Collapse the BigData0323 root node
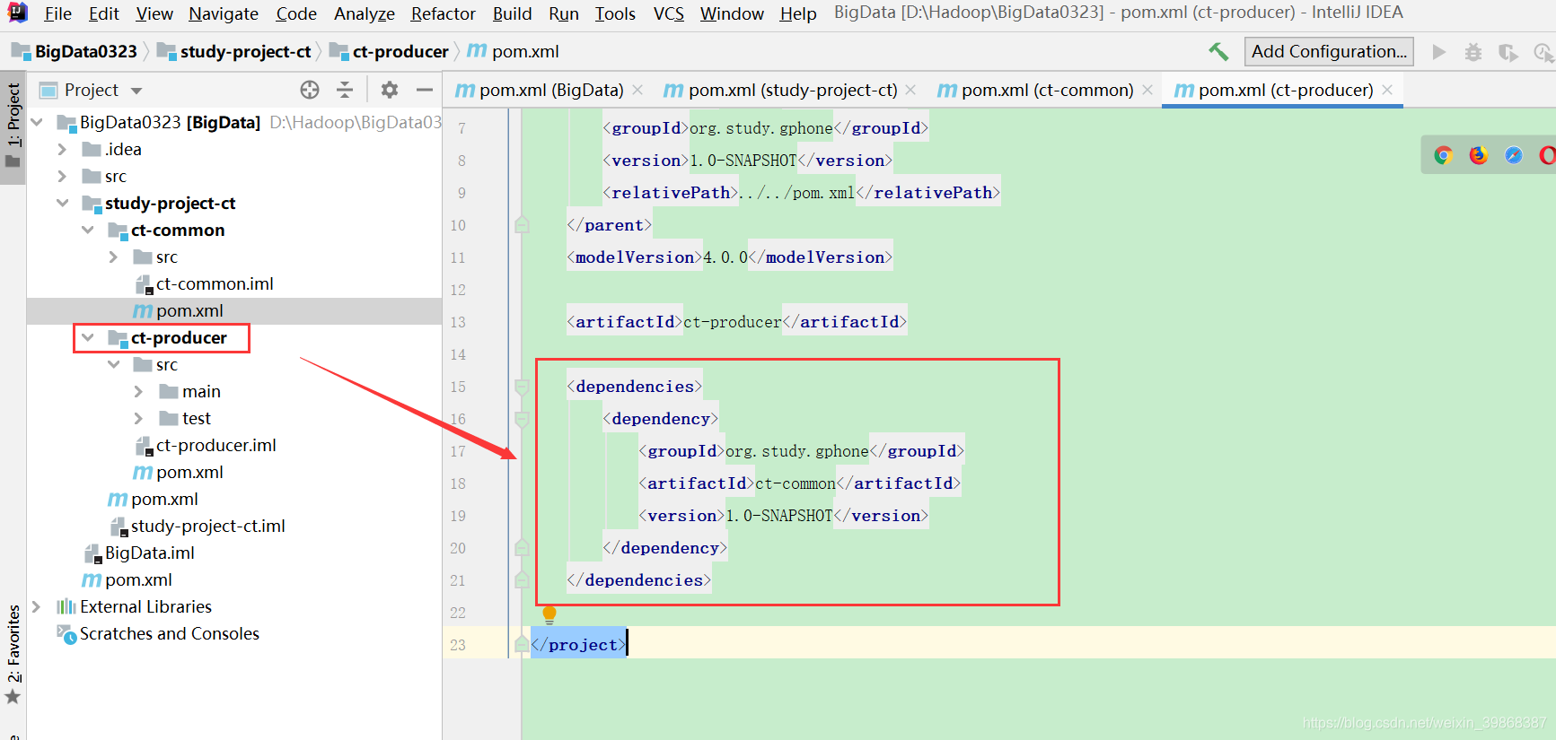 (x=37, y=122)
